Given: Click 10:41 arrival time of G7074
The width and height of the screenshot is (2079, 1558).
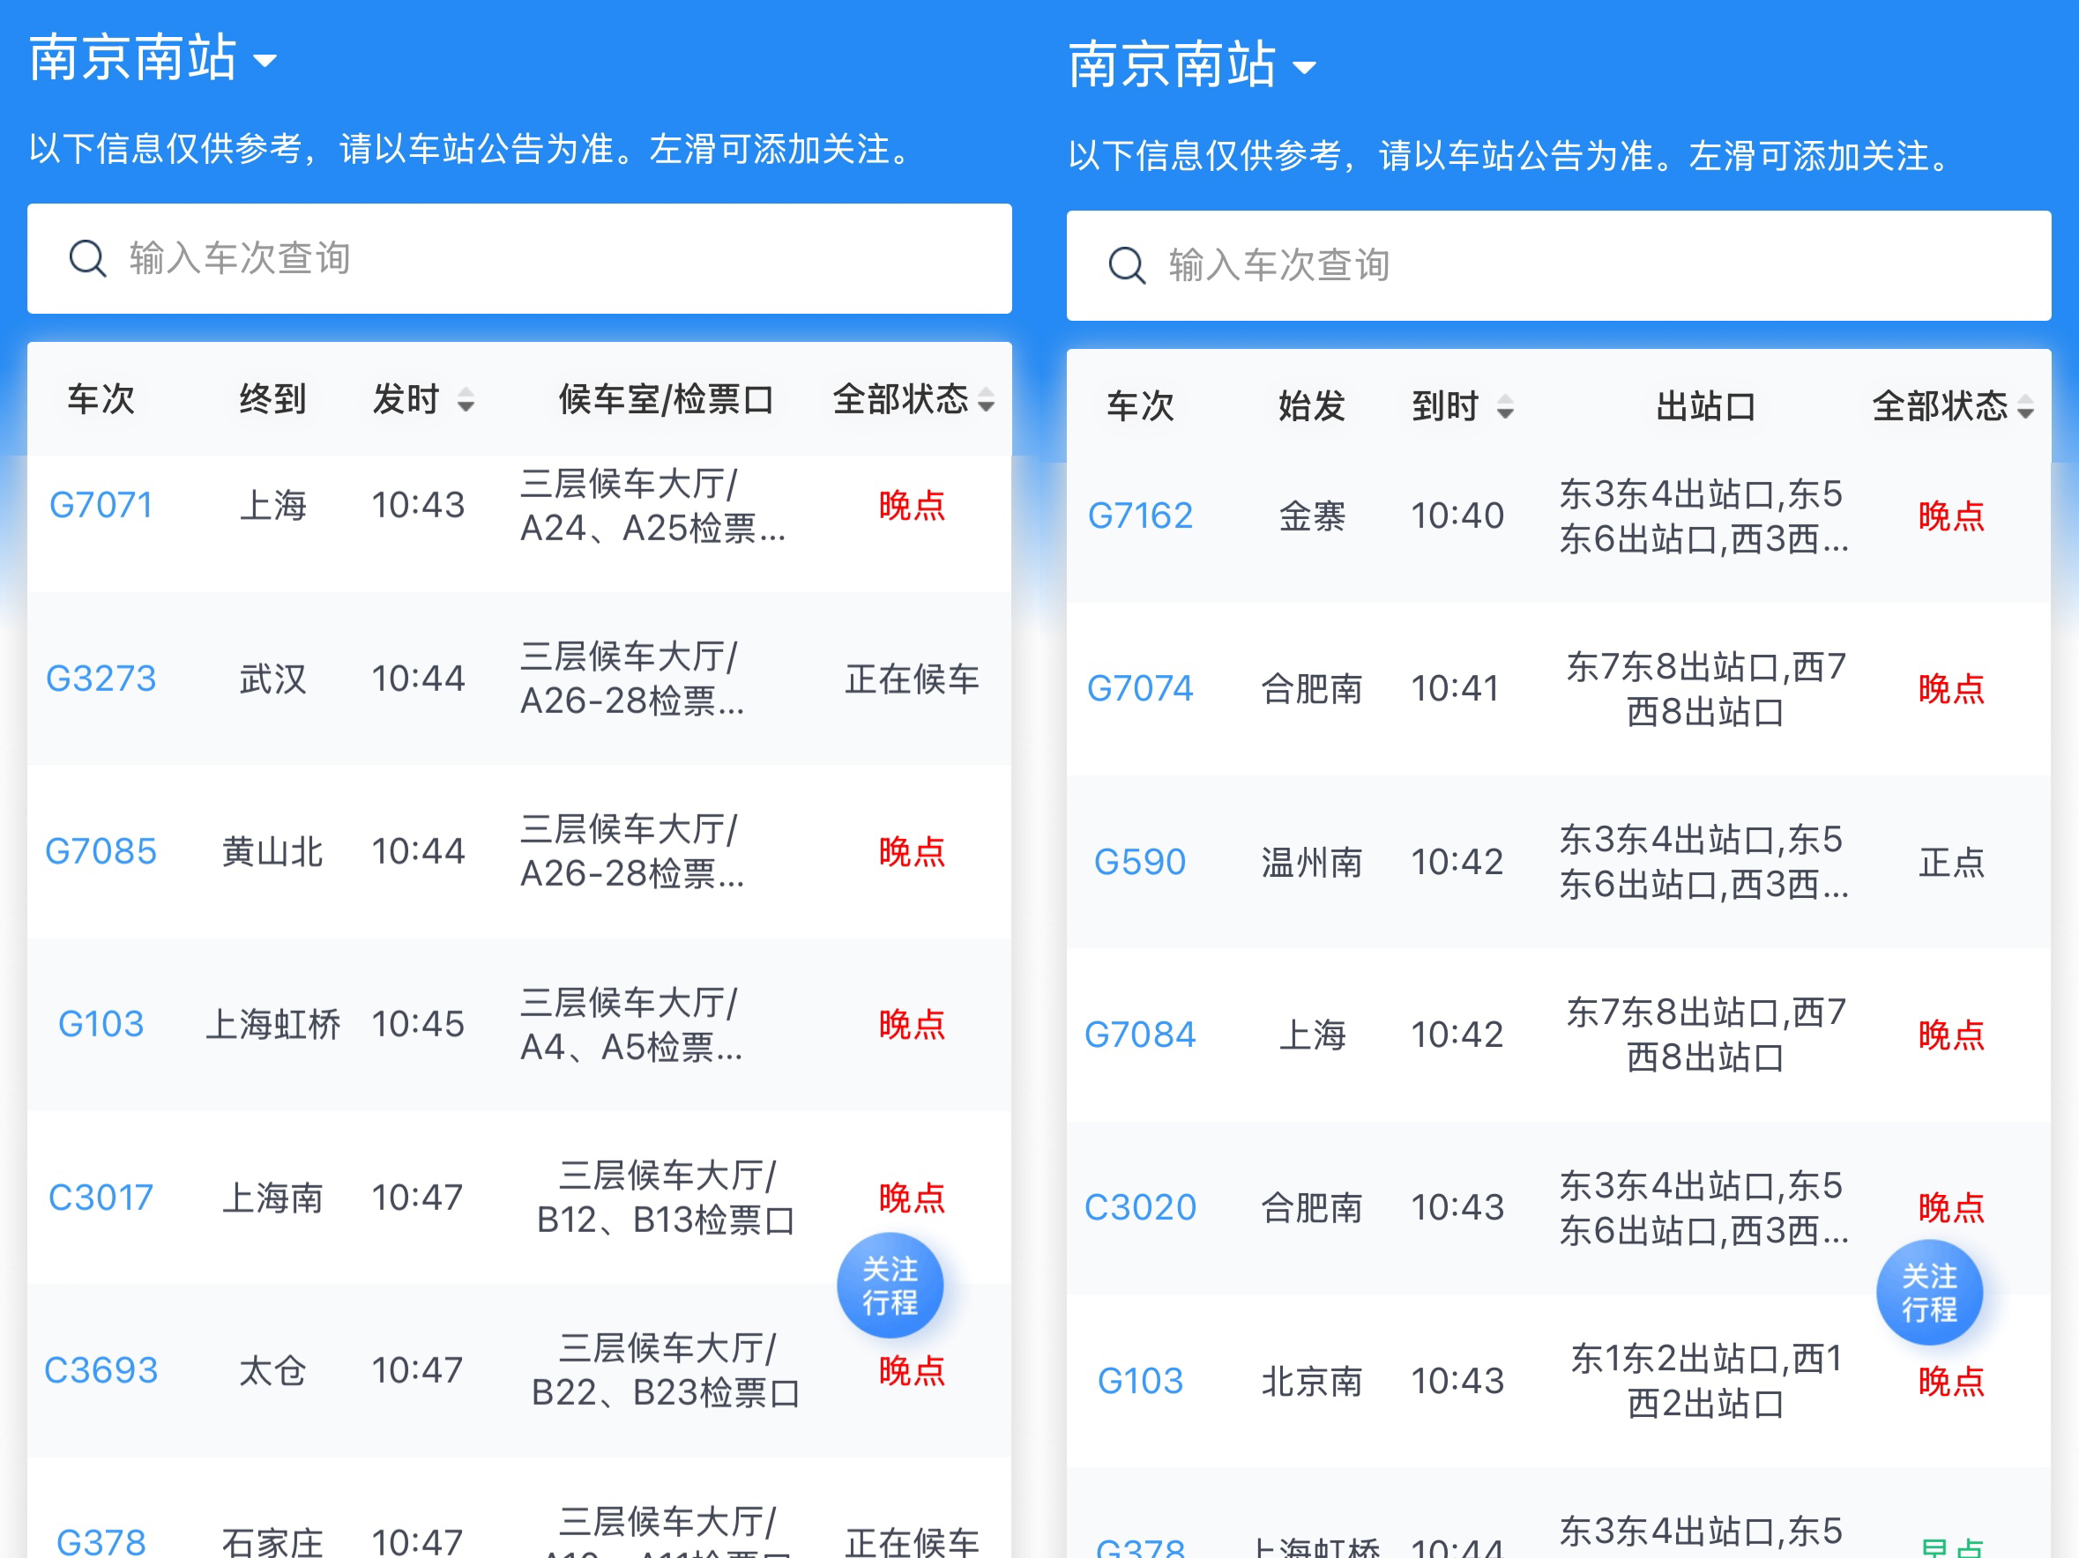Looking at the screenshot, I should pyautogui.click(x=1455, y=688).
